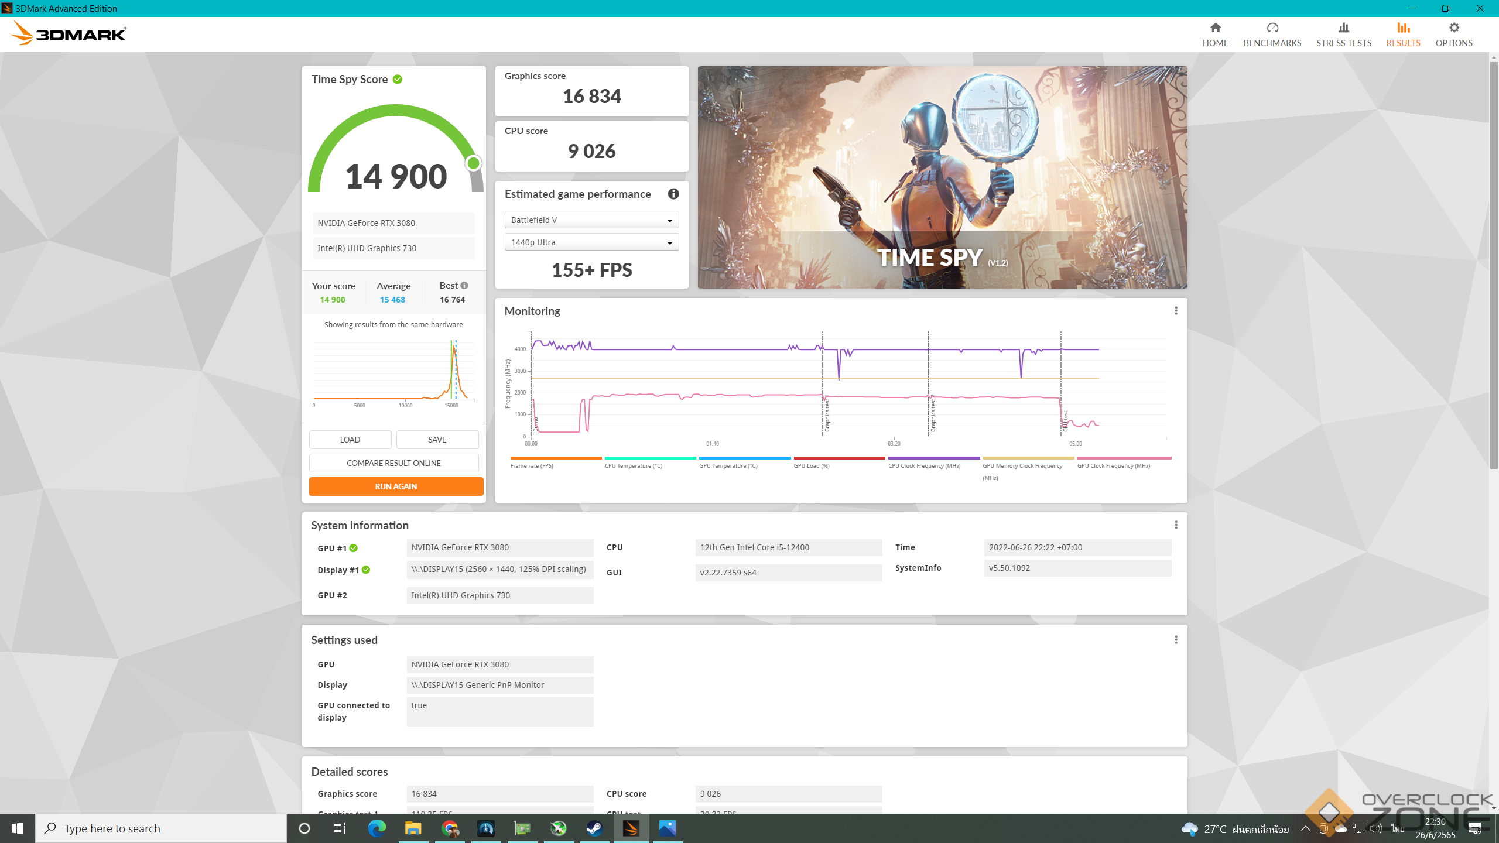The height and width of the screenshot is (843, 1499).
Task: Open Monitoring panel three-dot menu
Action: click(1176, 311)
